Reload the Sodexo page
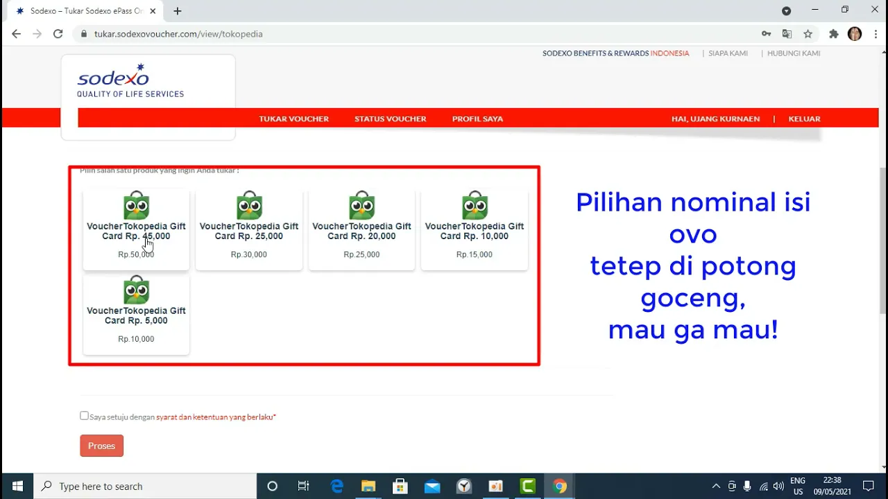The width and height of the screenshot is (888, 499). point(58,34)
